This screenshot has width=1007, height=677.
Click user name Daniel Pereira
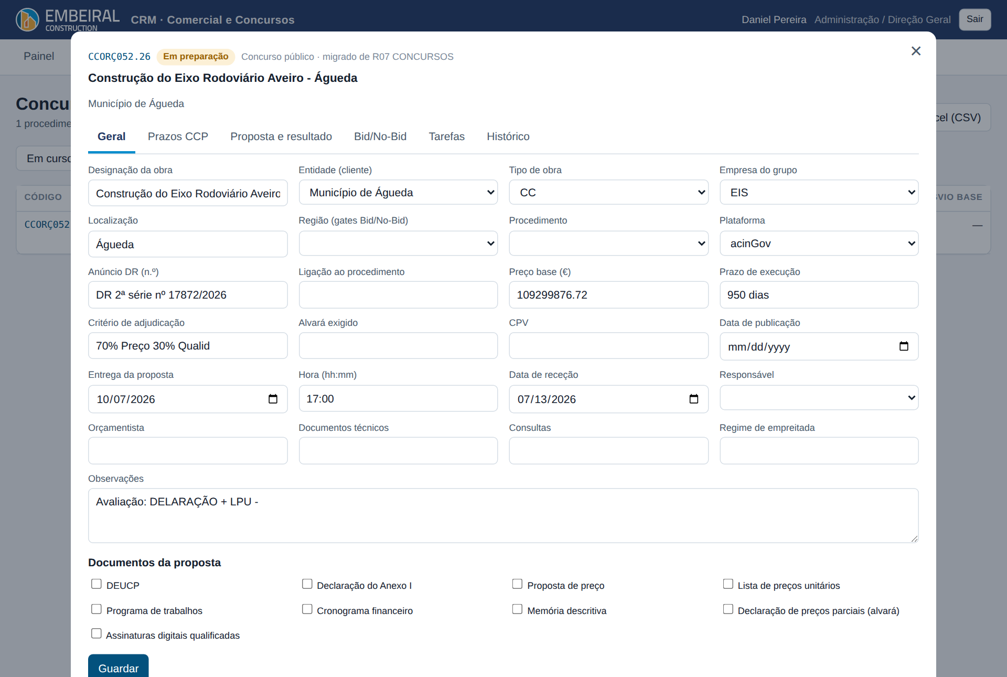[774, 19]
